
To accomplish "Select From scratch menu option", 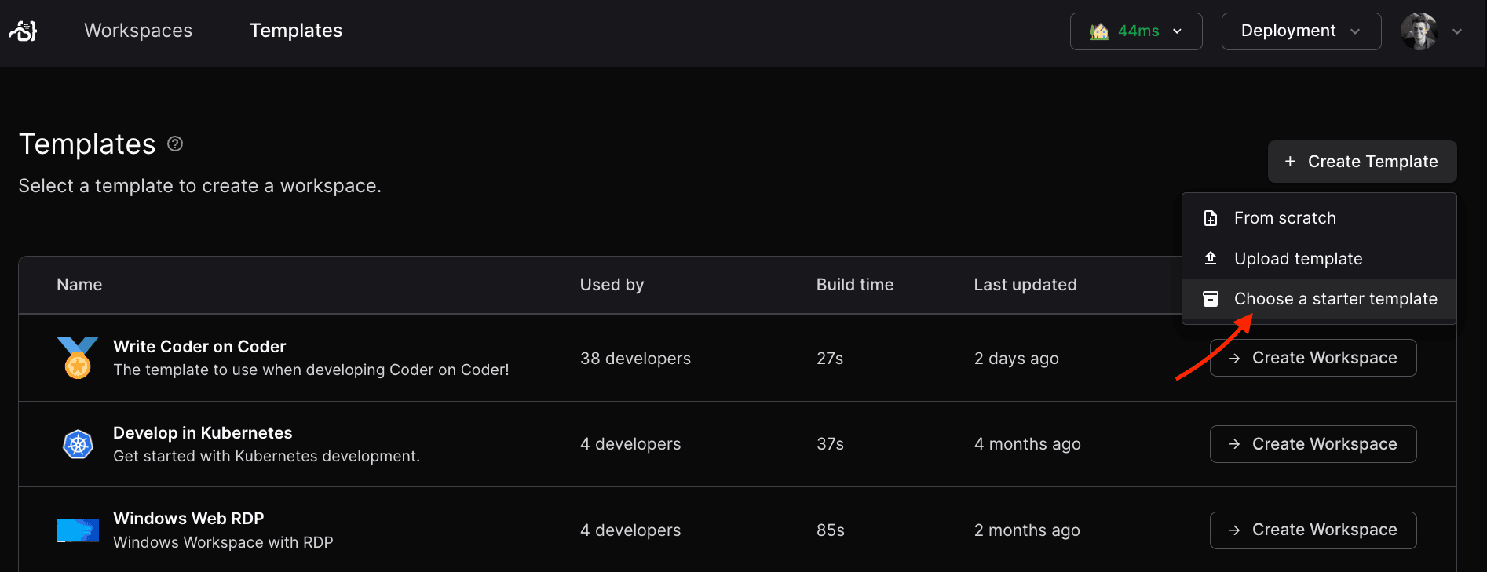I will tap(1319, 218).
